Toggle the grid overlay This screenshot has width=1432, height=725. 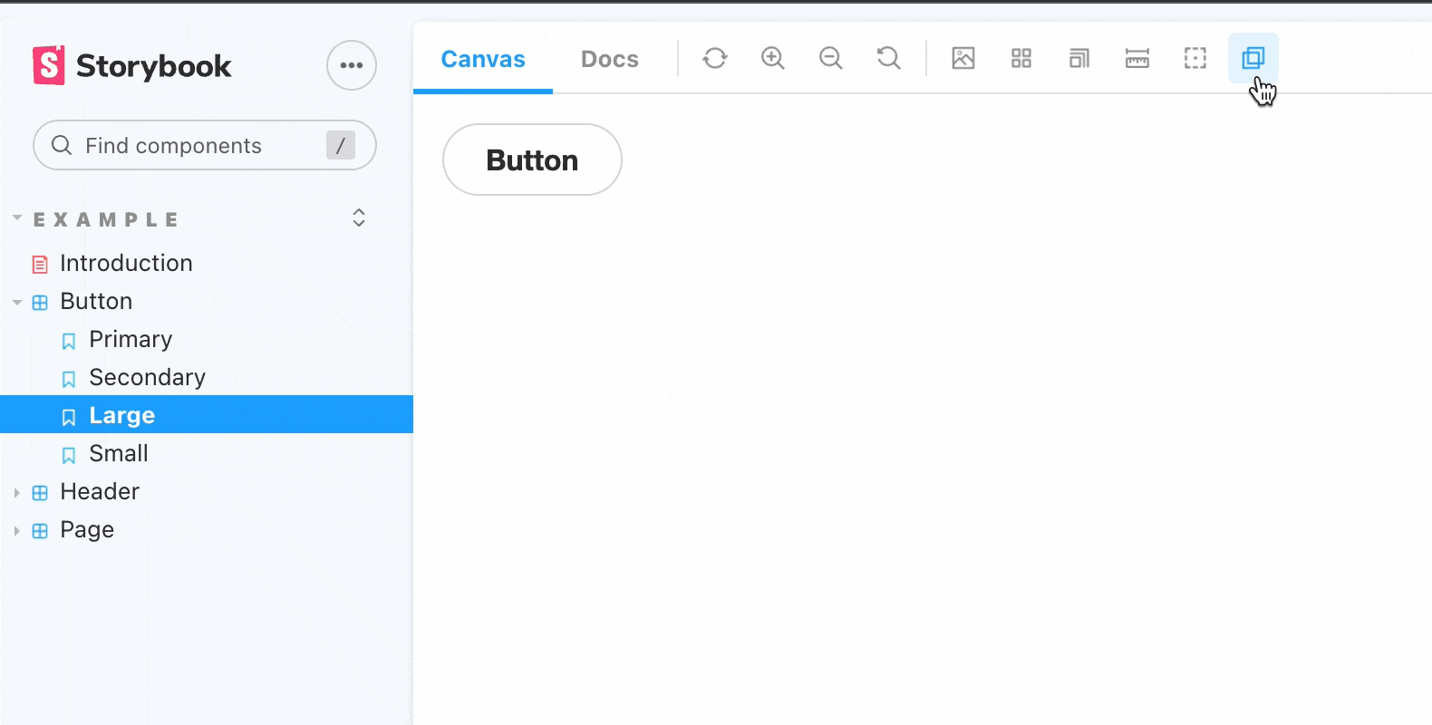[1021, 58]
